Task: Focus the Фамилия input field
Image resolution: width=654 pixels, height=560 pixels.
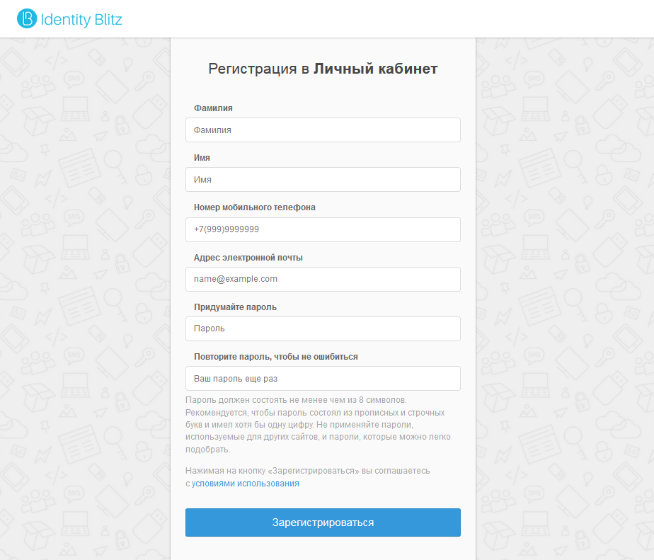Action: (323, 130)
